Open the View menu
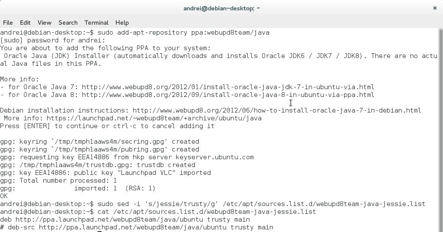The width and height of the screenshot is (443, 232). [x=44, y=23]
